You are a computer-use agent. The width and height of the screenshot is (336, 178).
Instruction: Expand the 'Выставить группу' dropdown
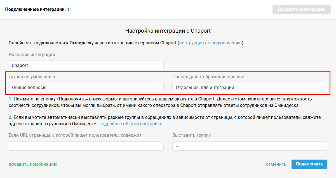tap(250, 146)
